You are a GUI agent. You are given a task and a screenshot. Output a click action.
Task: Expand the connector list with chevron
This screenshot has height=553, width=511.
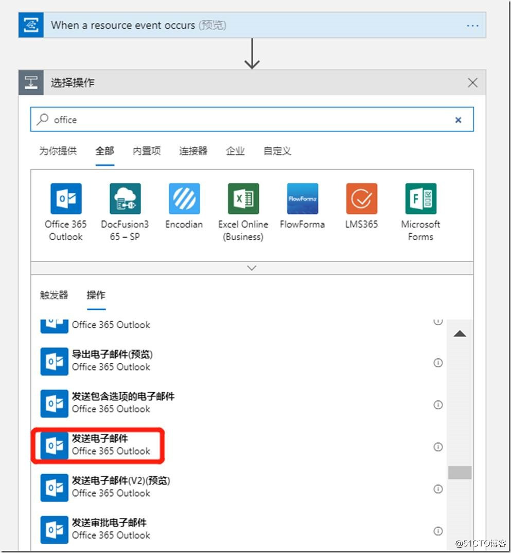pyautogui.click(x=252, y=268)
